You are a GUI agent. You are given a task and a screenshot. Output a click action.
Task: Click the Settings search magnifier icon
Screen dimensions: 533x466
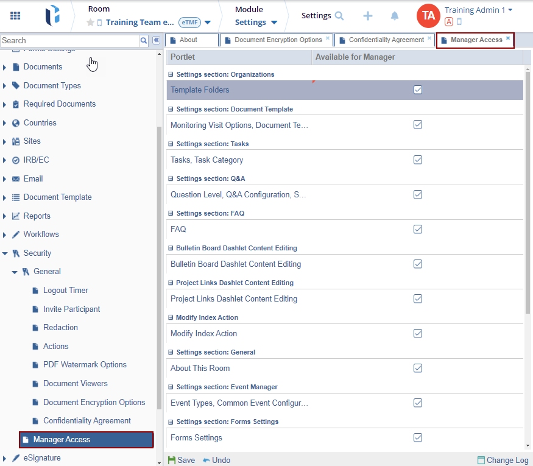pos(339,16)
